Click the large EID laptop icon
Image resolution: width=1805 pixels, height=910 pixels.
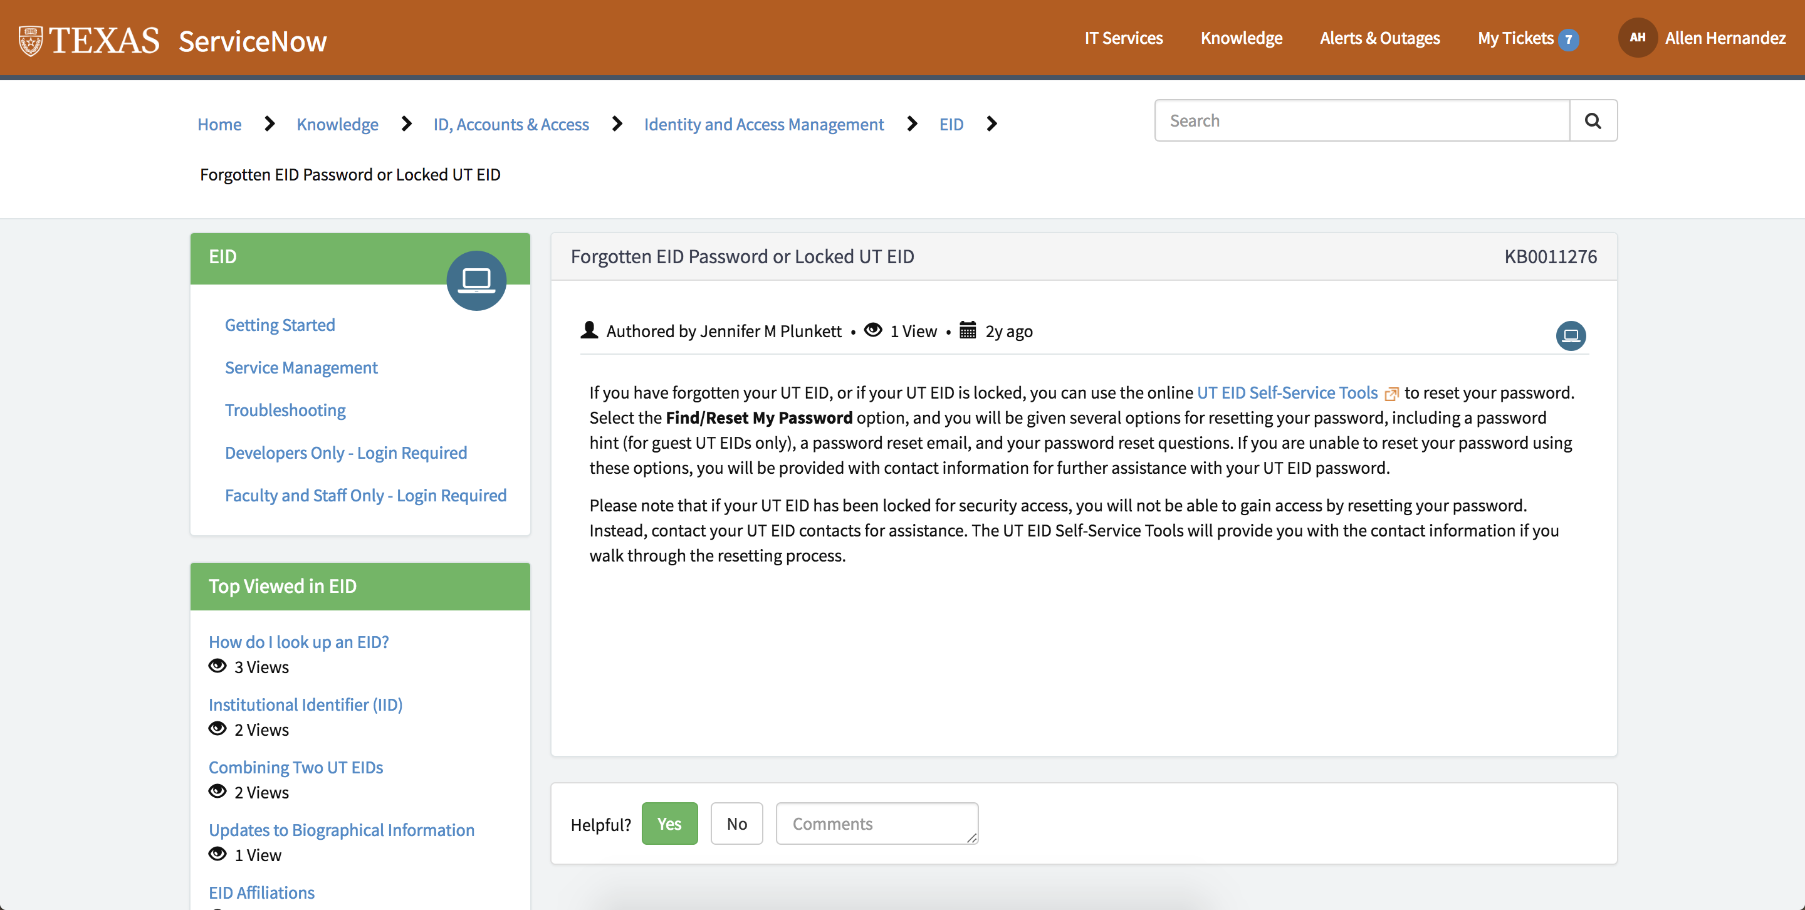(476, 280)
